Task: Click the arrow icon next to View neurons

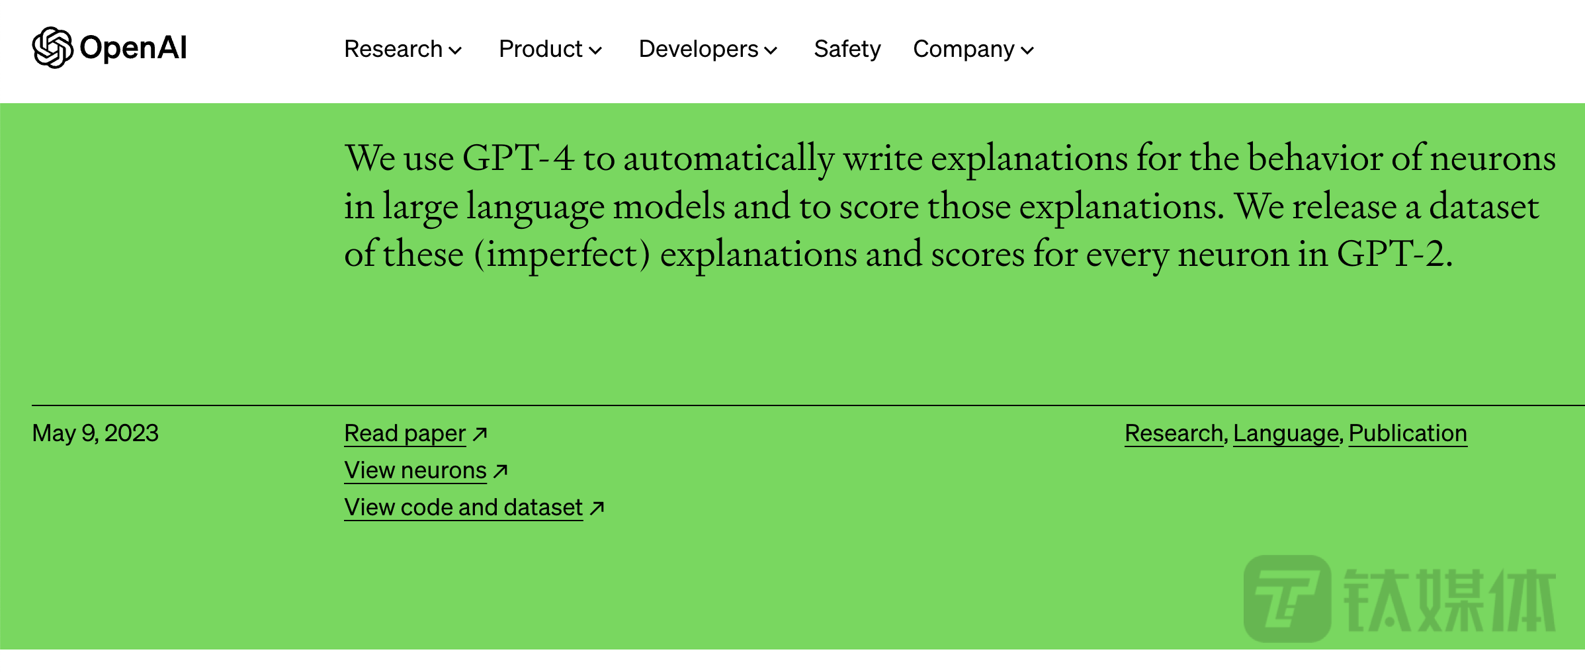Action: (501, 471)
